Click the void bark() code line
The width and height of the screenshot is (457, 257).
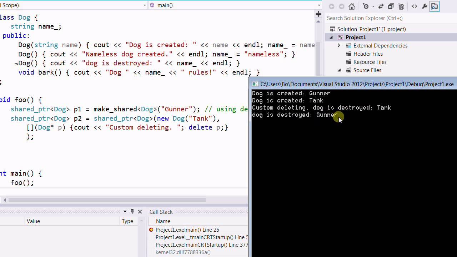[x=139, y=72]
